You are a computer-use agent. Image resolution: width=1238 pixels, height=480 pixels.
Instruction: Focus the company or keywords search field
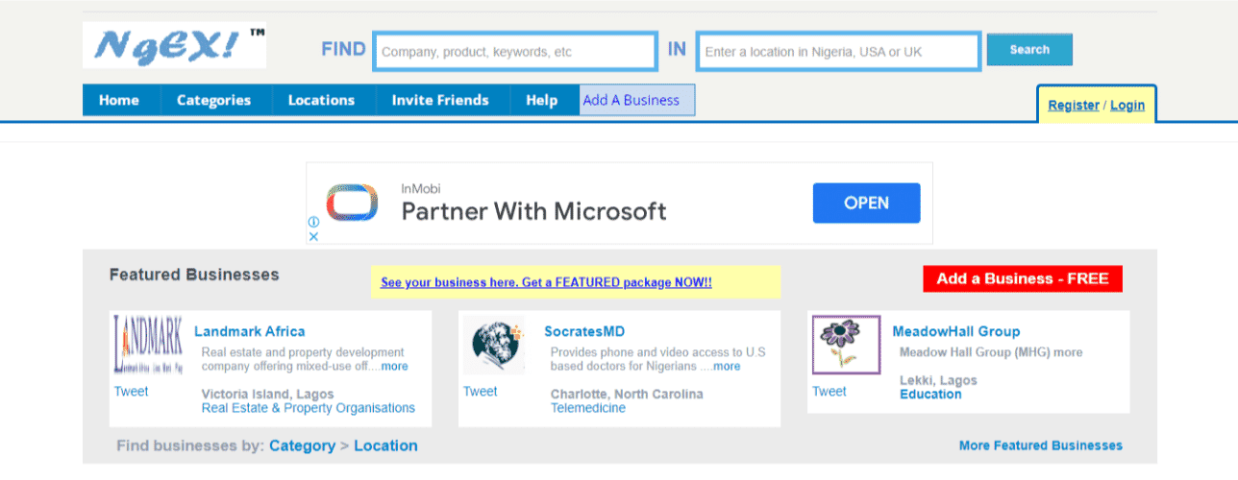514,52
